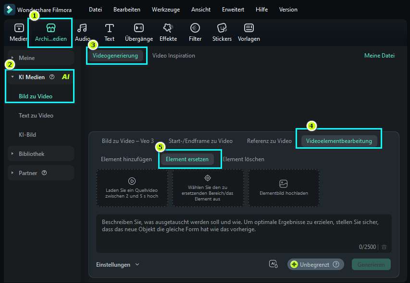Open the Medien panel icon
Screen dimensions: 410x283
[x=19, y=28]
